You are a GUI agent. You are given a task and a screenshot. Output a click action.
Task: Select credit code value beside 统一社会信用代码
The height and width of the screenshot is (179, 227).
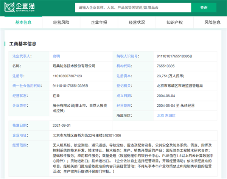(70, 86)
